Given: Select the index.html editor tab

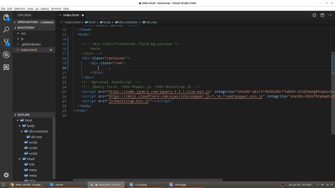Looking at the screenshot, I should tap(71, 15).
